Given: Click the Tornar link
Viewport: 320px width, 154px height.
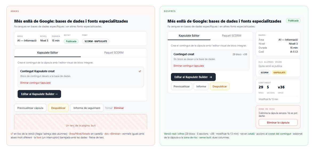Looking at the screenshot, I should pyautogui.click(x=109, y=108).
